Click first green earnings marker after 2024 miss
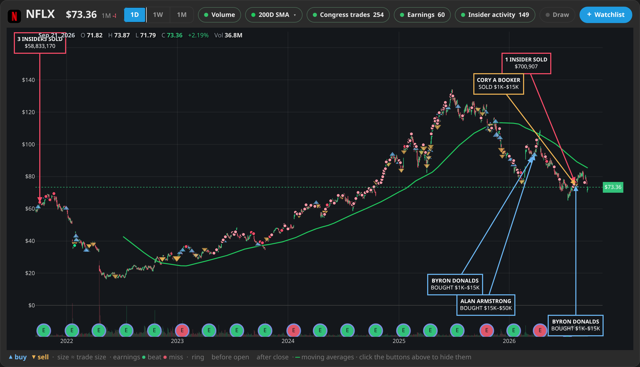This screenshot has height=367, width=640. (320, 330)
